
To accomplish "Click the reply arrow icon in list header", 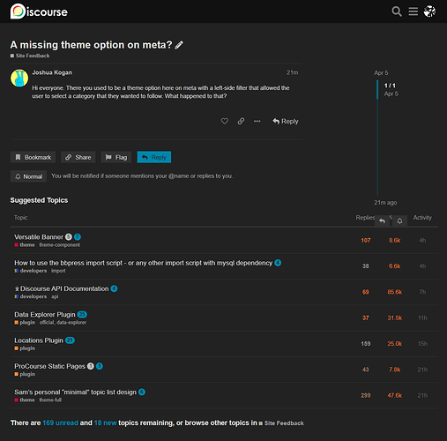I will (382, 220).
